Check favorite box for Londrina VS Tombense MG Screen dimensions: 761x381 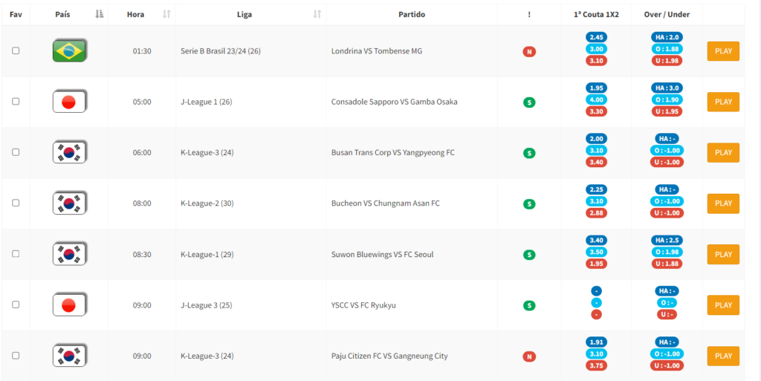[16, 51]
